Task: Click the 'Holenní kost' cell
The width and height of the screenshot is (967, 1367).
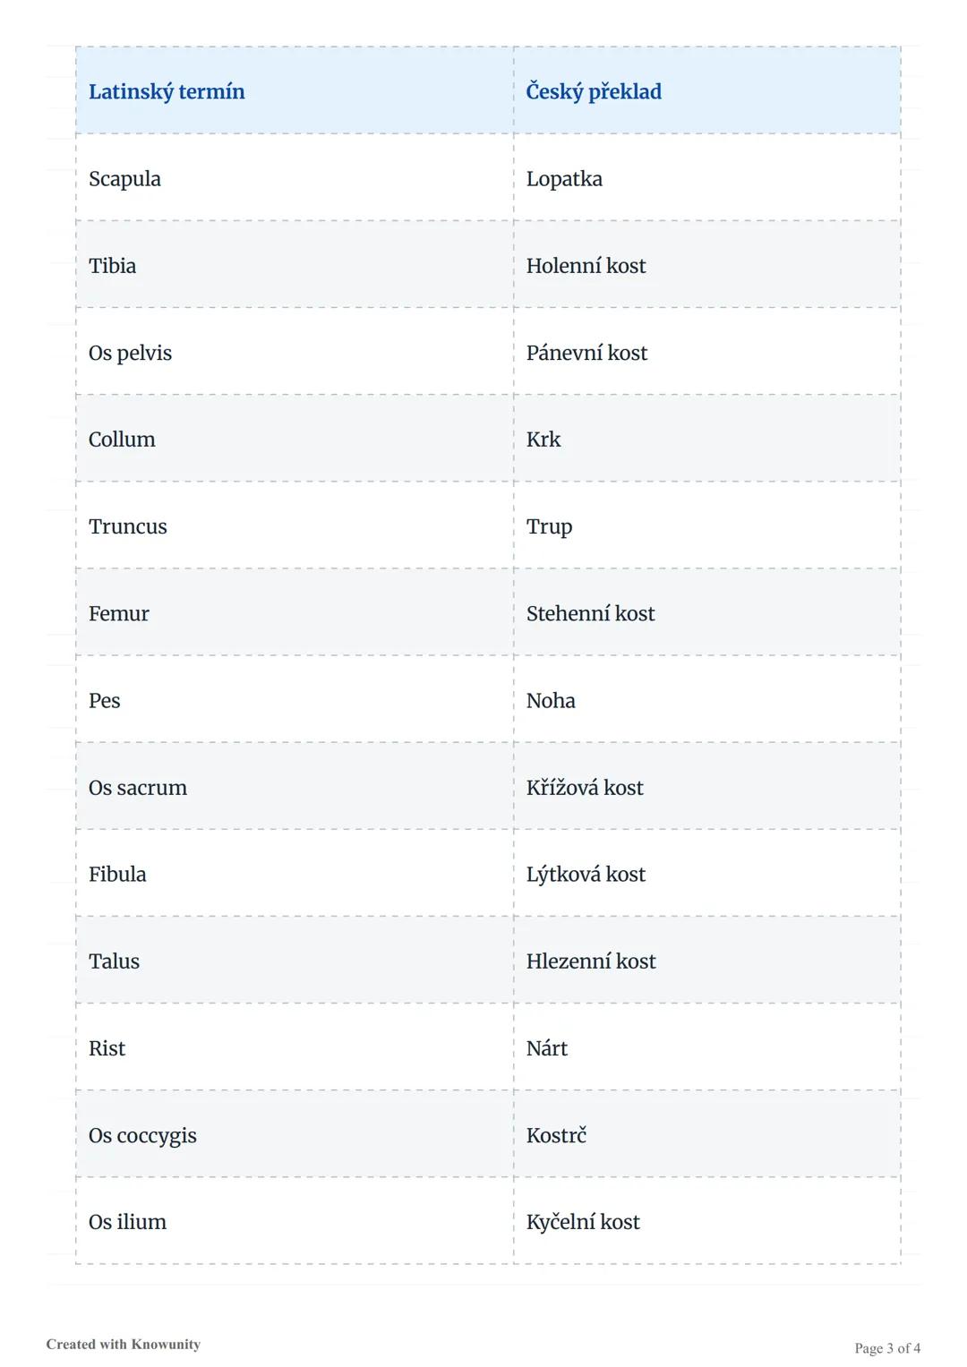Action: pyautogui.click(x=586, y=266)
